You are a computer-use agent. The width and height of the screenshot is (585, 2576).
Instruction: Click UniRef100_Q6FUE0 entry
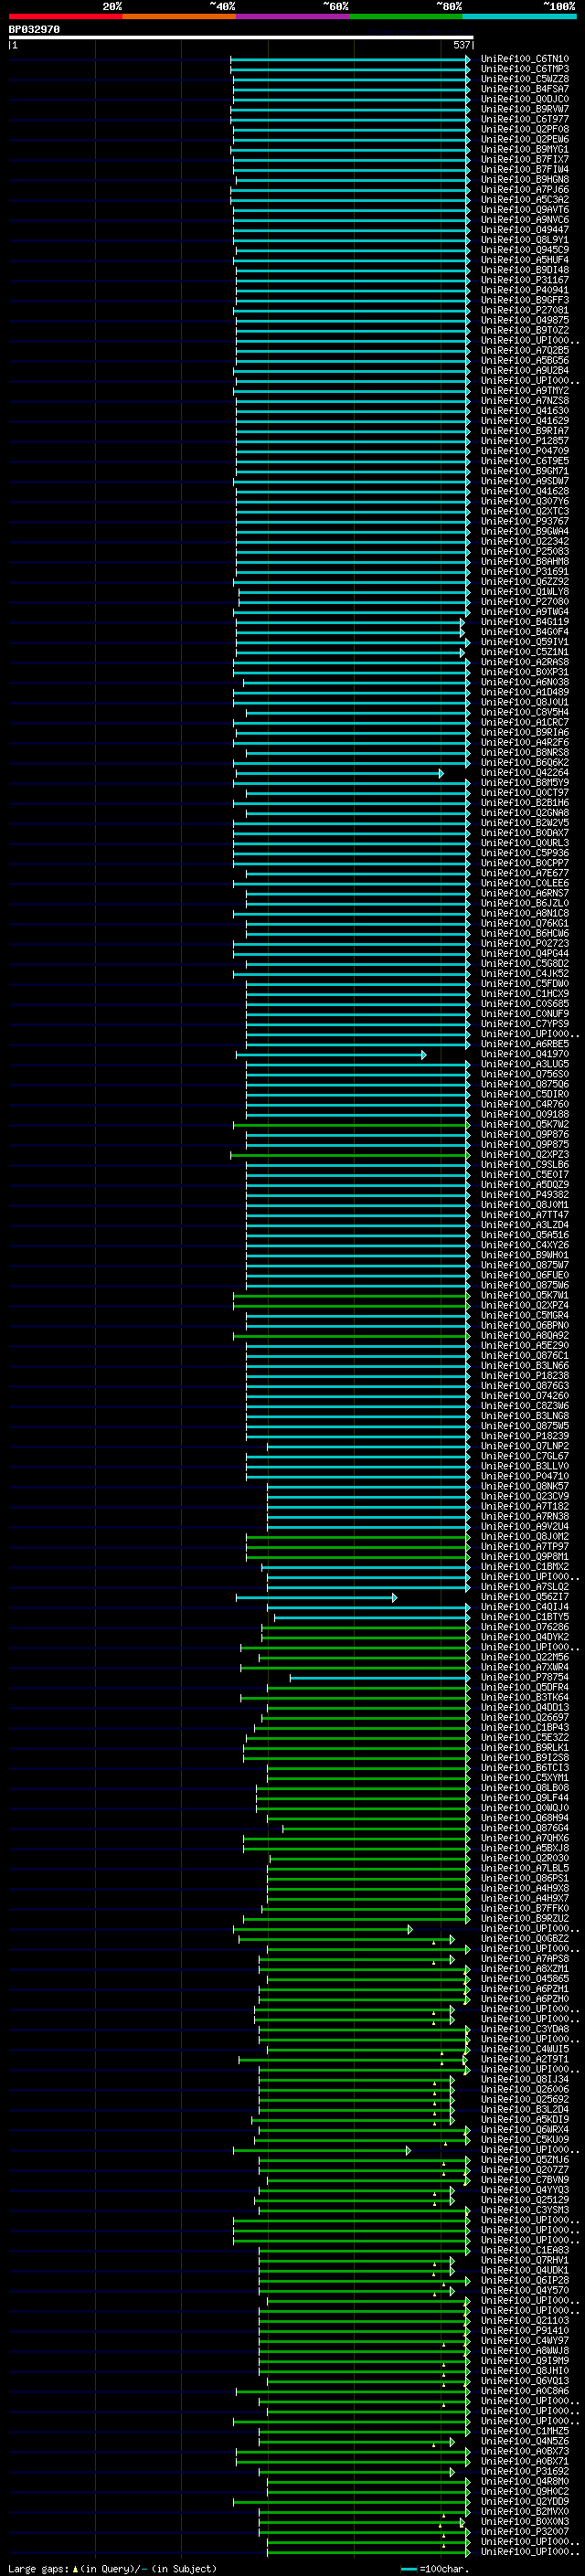525,1275
